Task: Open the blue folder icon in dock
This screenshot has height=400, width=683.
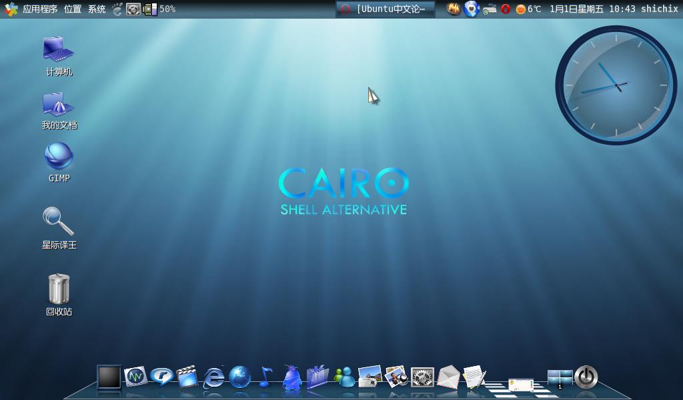Action: [317, 377]
